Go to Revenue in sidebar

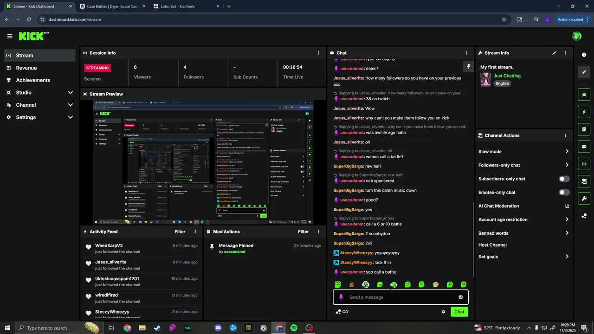click(39, 68)
